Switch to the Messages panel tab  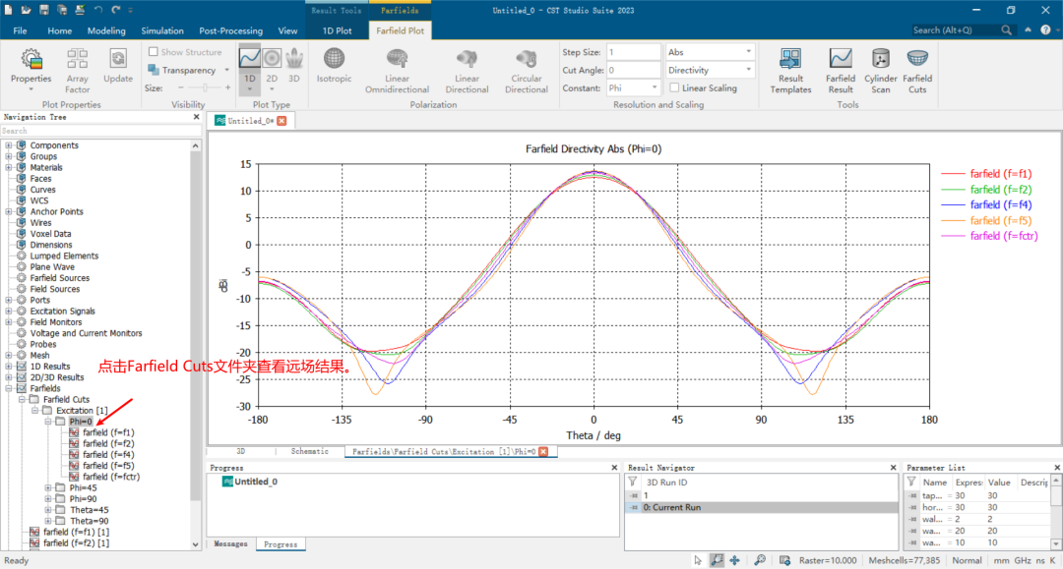pos(232,543)
